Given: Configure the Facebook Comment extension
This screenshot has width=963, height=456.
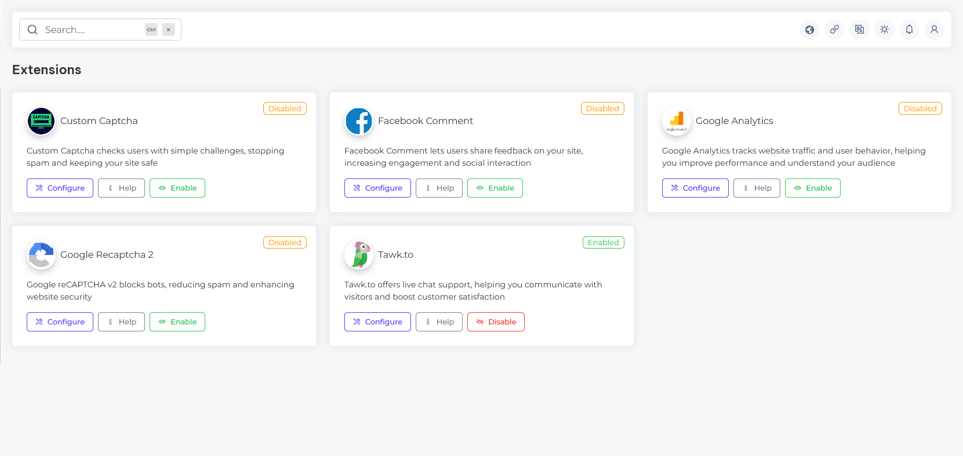Looking at the screenshot, I should (377, 188).
